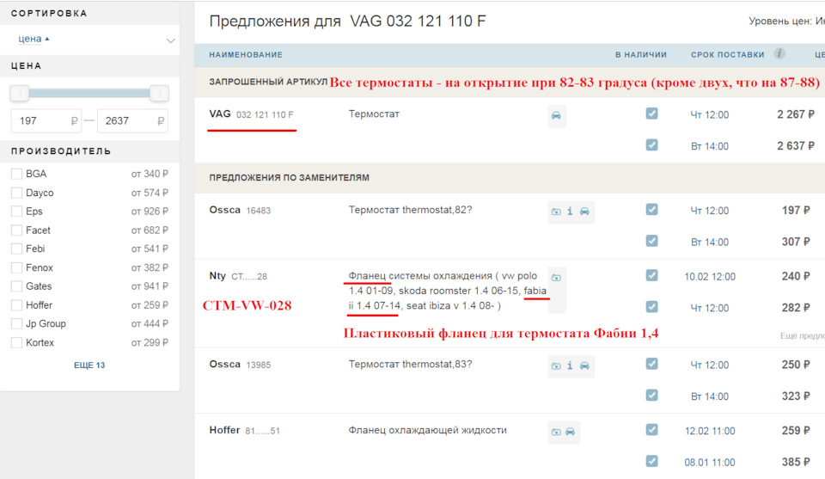This screenshot has height=479, width=825.
Task: Open photo icon for Ossca 16483
Action: (x=556, y=212)
